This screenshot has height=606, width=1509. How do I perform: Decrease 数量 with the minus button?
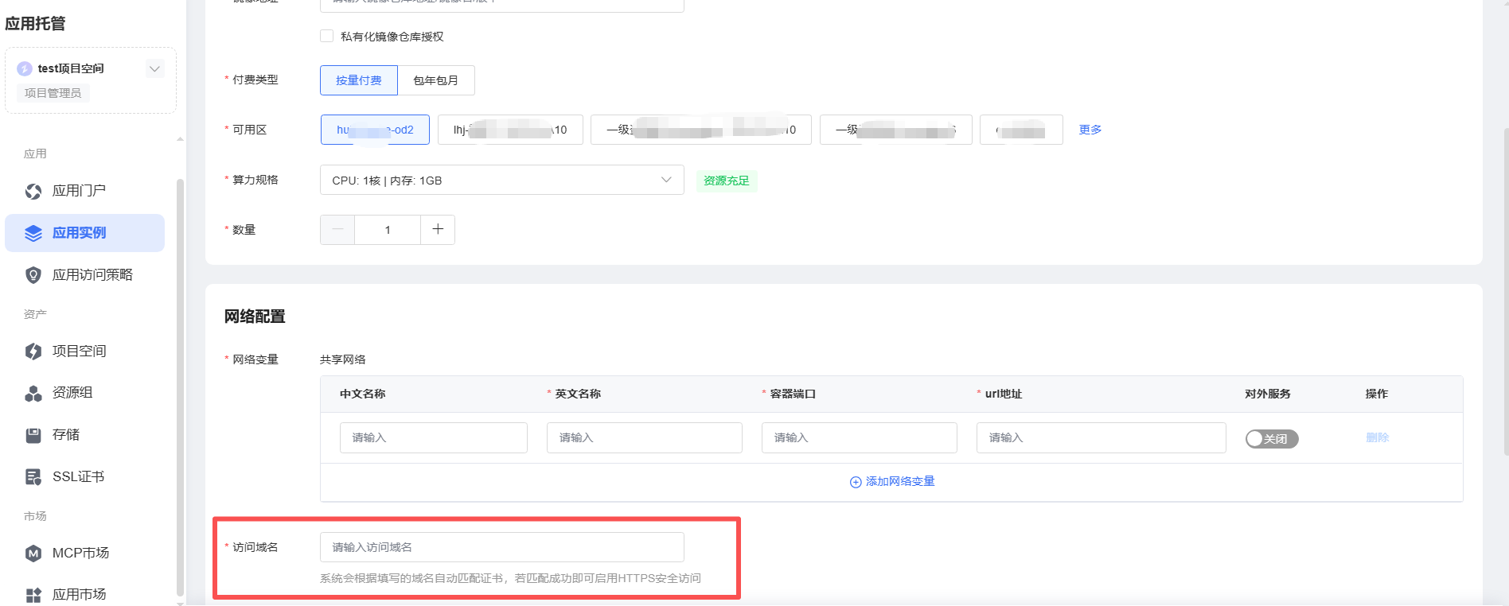point(337,230)
